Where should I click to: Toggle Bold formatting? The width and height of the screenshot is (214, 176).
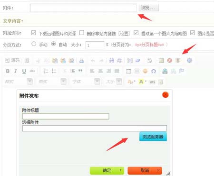[8, 71]
